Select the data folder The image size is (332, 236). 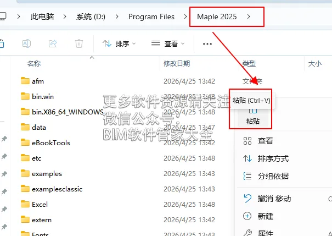tap(39, 127)
